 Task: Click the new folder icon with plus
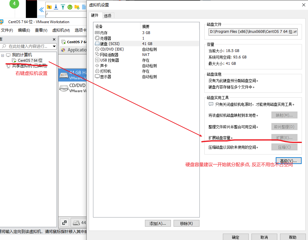tap(77, 7)
